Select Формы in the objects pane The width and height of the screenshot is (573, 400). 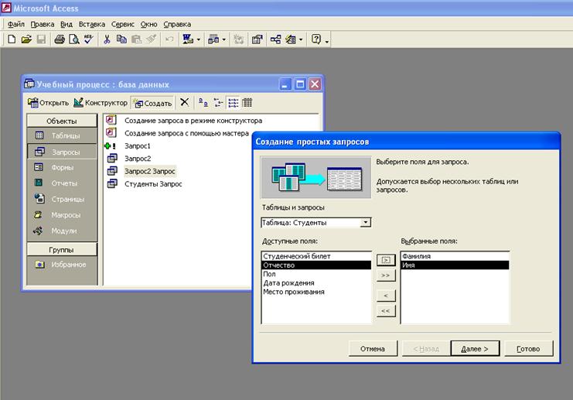(62, 167)
